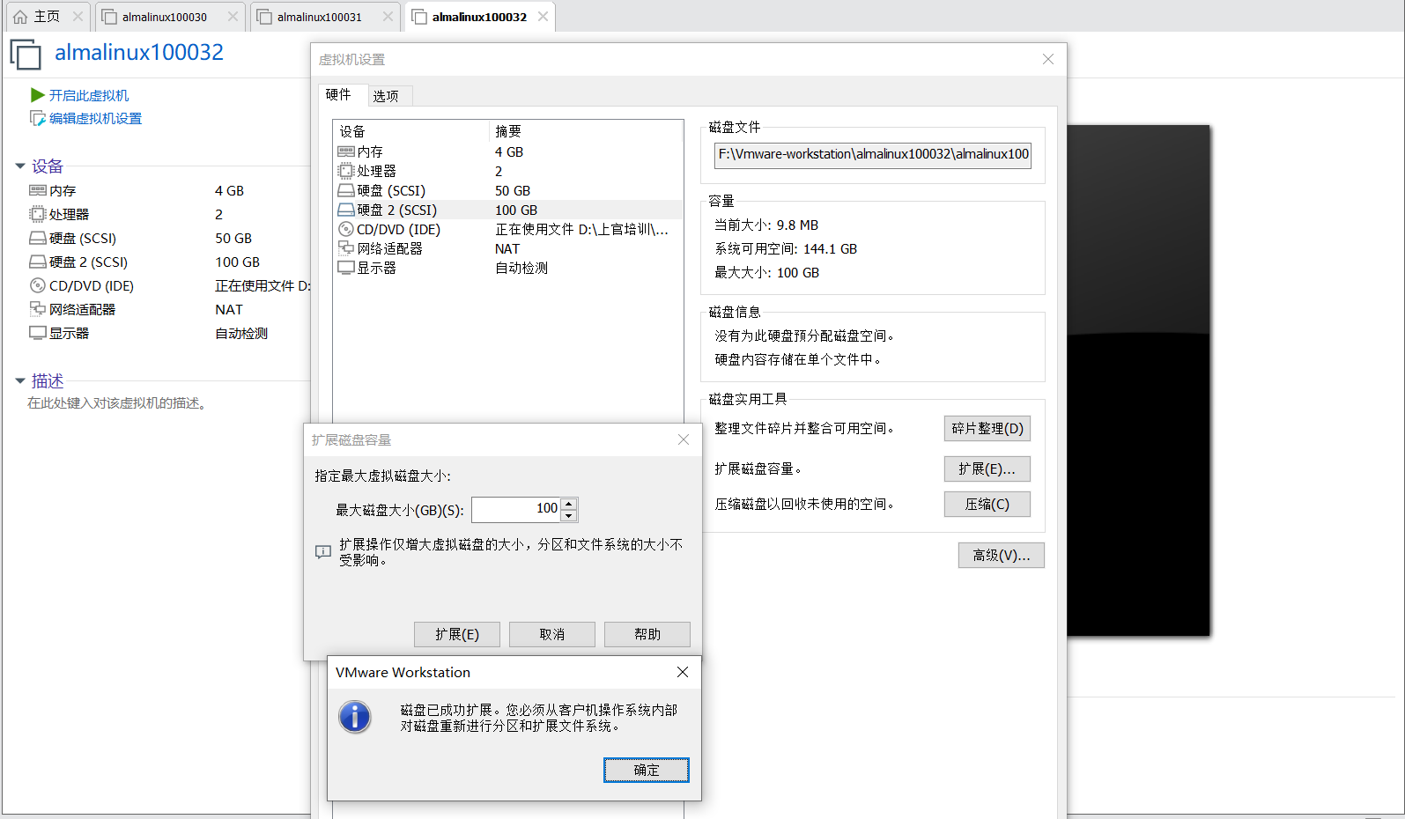Click the large VM icon beside almalinux100032 title
This screenshot has height=819, width=1405.
tap(26, 55)
